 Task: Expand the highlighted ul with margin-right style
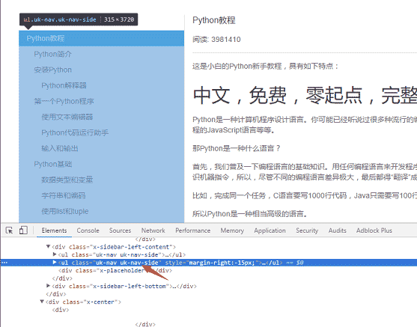coord(55,263)
